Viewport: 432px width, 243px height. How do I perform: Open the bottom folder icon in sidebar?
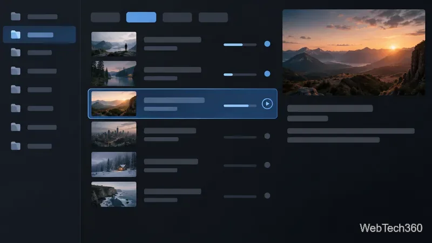click(x=16, y=146)
